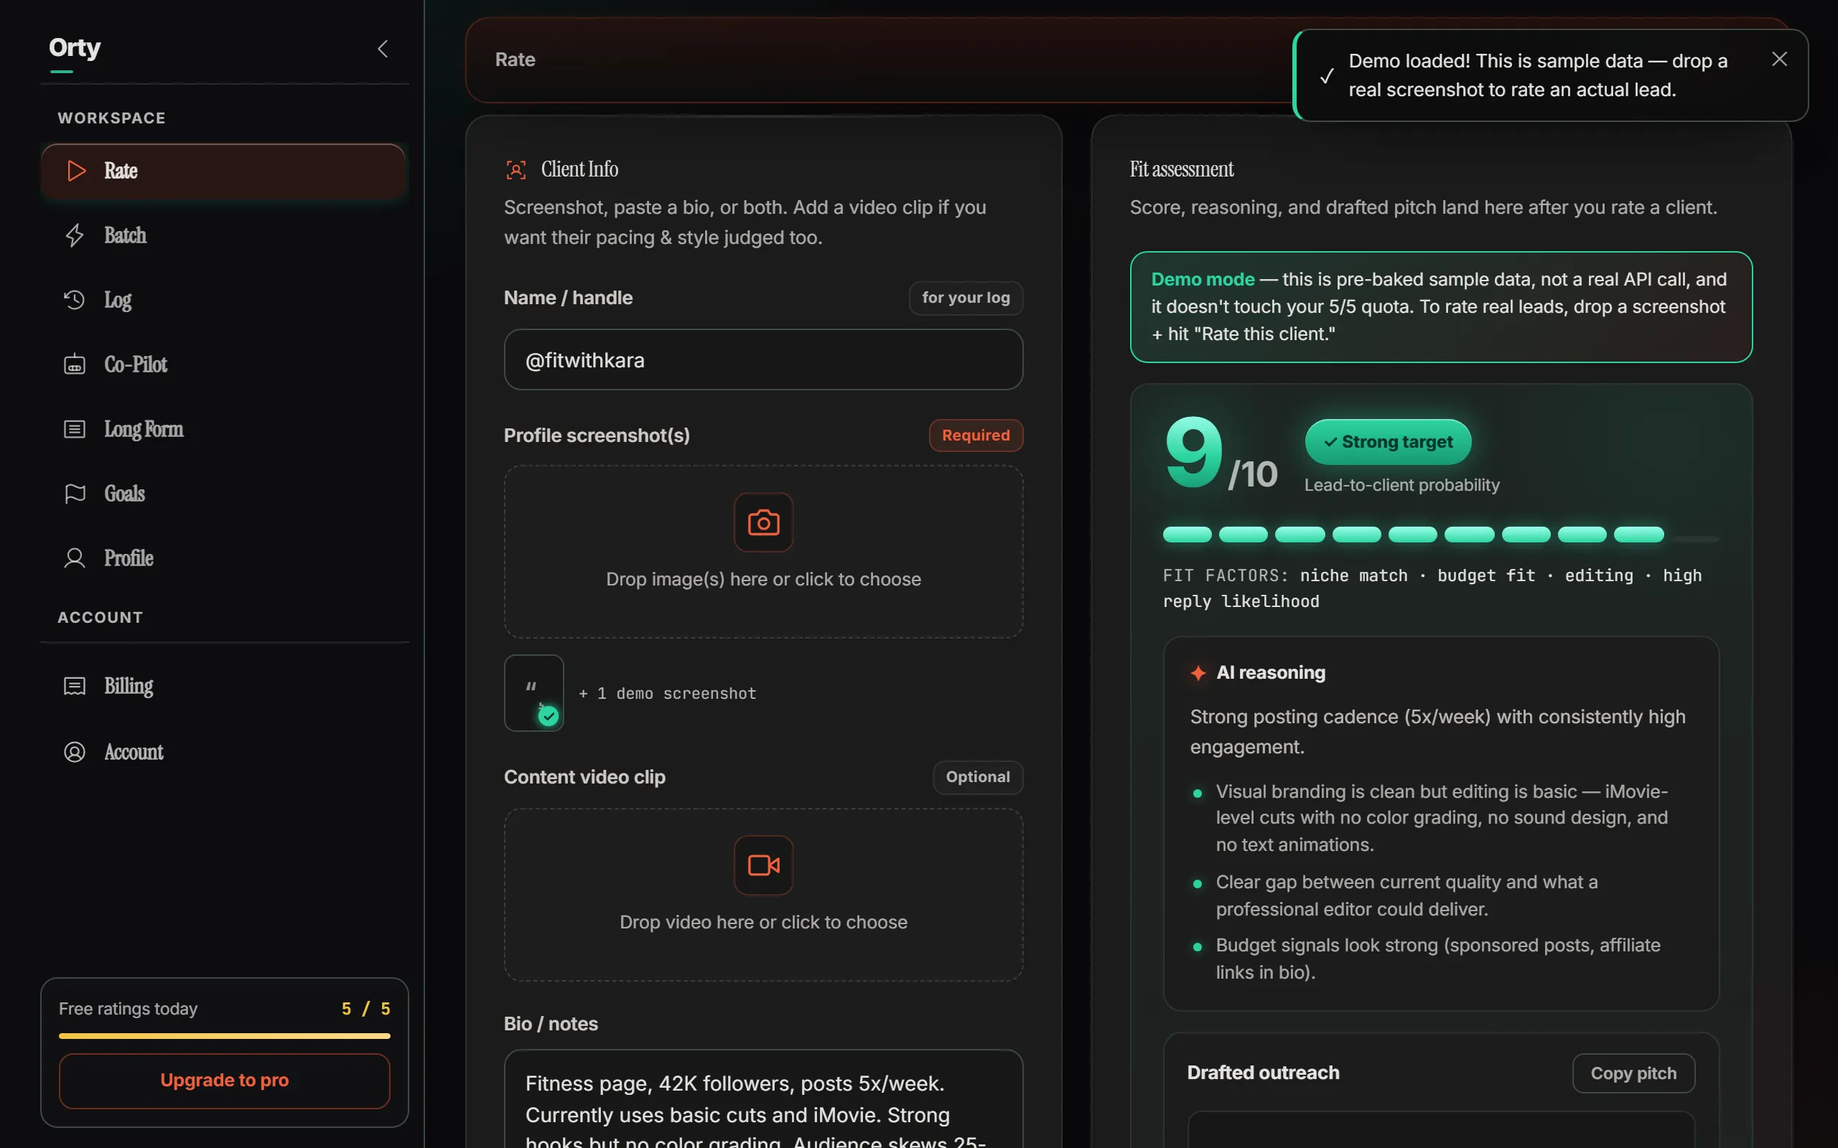Screen dimensions: 1838x1148
Task: Click the Copy pitch button
Action: pos(1633,1073)
